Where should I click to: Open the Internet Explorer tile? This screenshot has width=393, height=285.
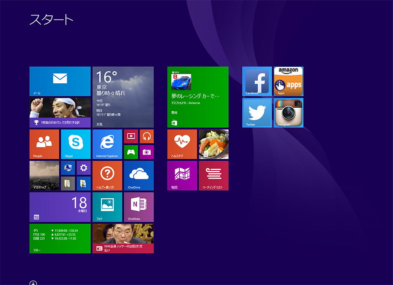[x=107, y=144]
